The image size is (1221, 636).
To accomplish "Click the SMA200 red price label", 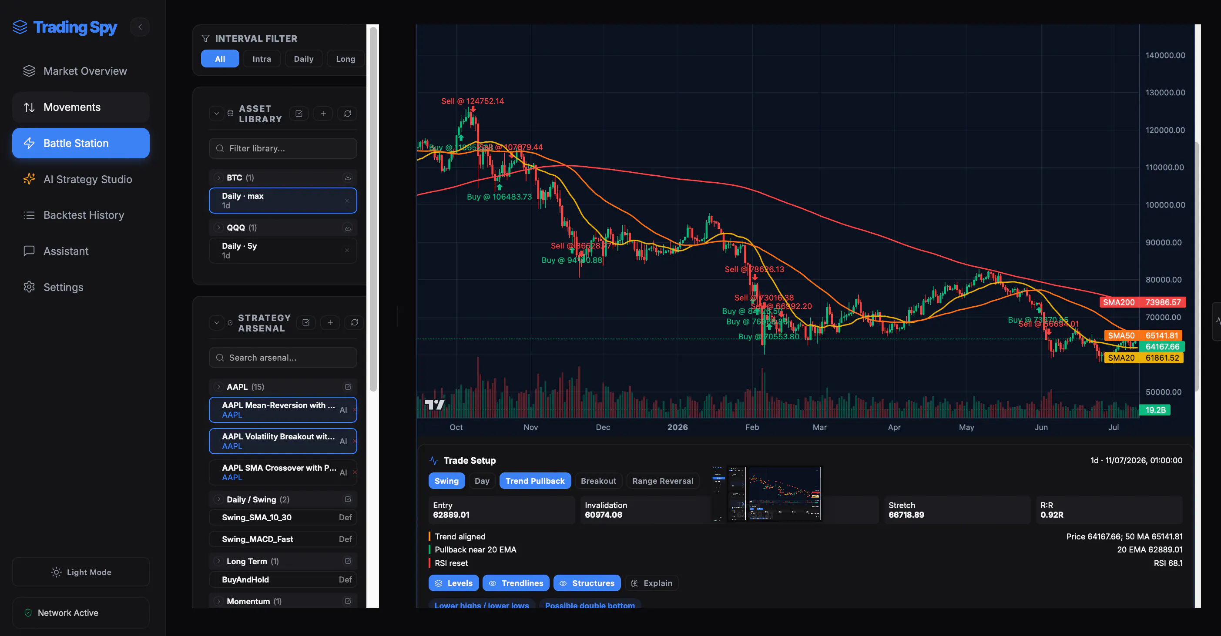I will [x=1142, y=302].
